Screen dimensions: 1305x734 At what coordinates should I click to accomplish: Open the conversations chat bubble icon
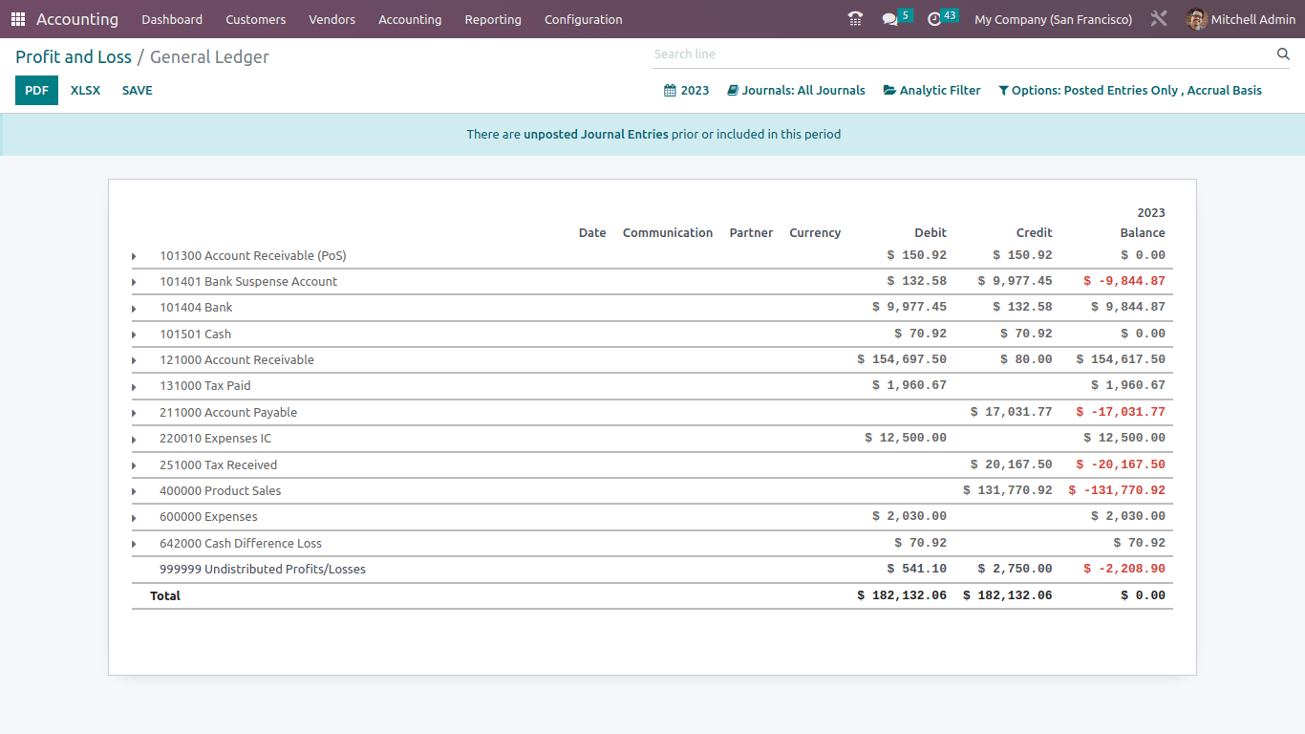[890, 19]
